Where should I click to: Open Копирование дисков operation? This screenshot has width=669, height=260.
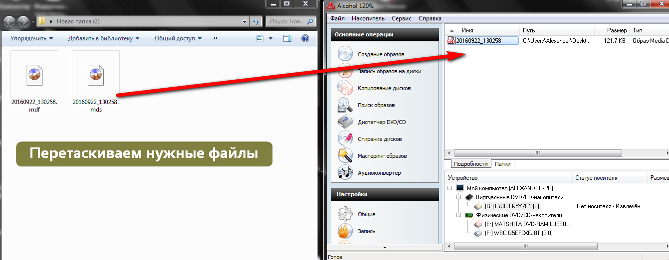[384, 88]
